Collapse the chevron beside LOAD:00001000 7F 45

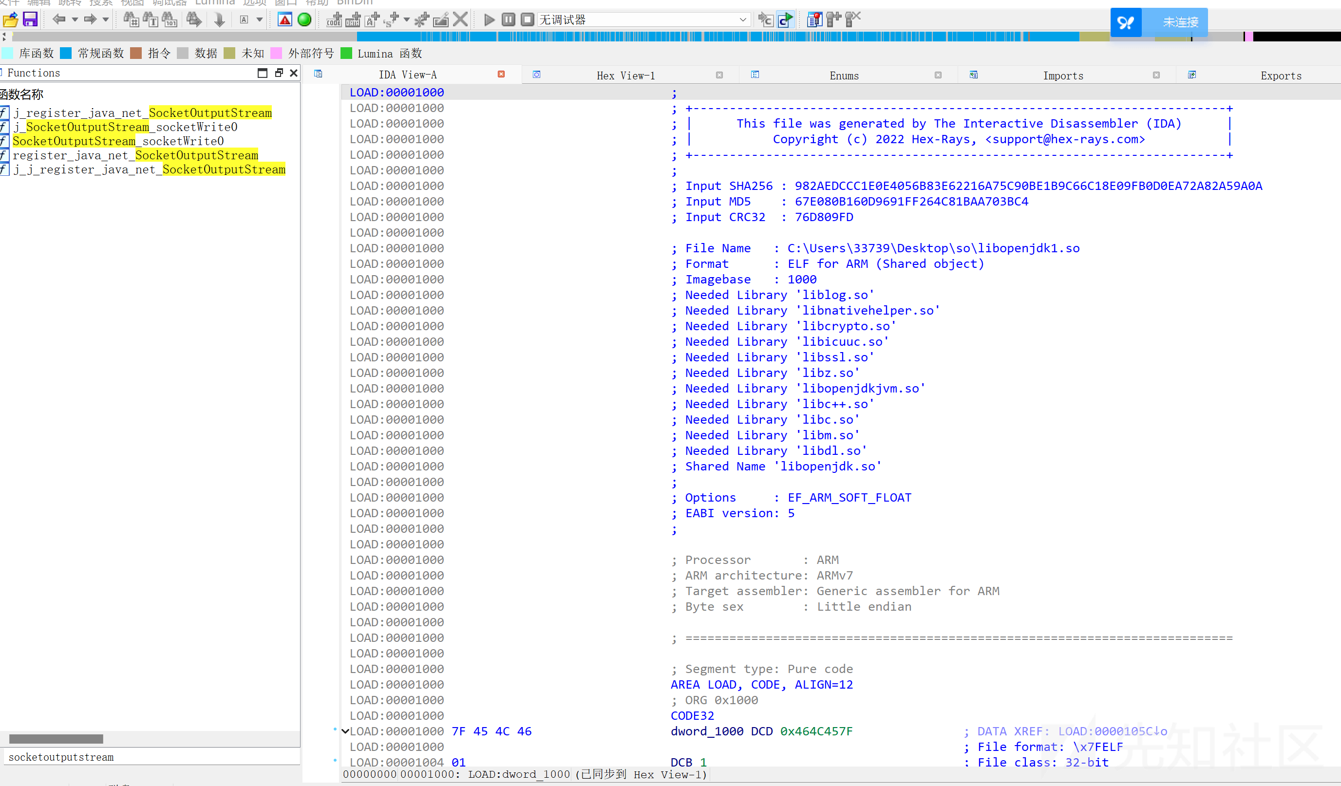345,731
